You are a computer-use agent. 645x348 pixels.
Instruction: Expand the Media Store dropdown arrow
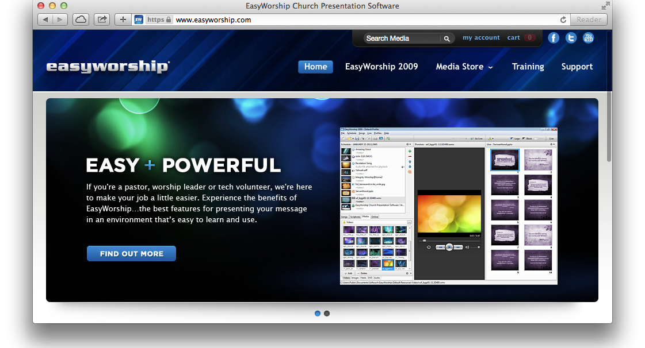click(x=490, y=68)
